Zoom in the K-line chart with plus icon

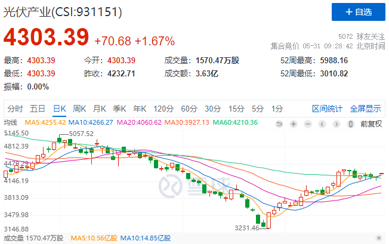(x=293, y=123)
